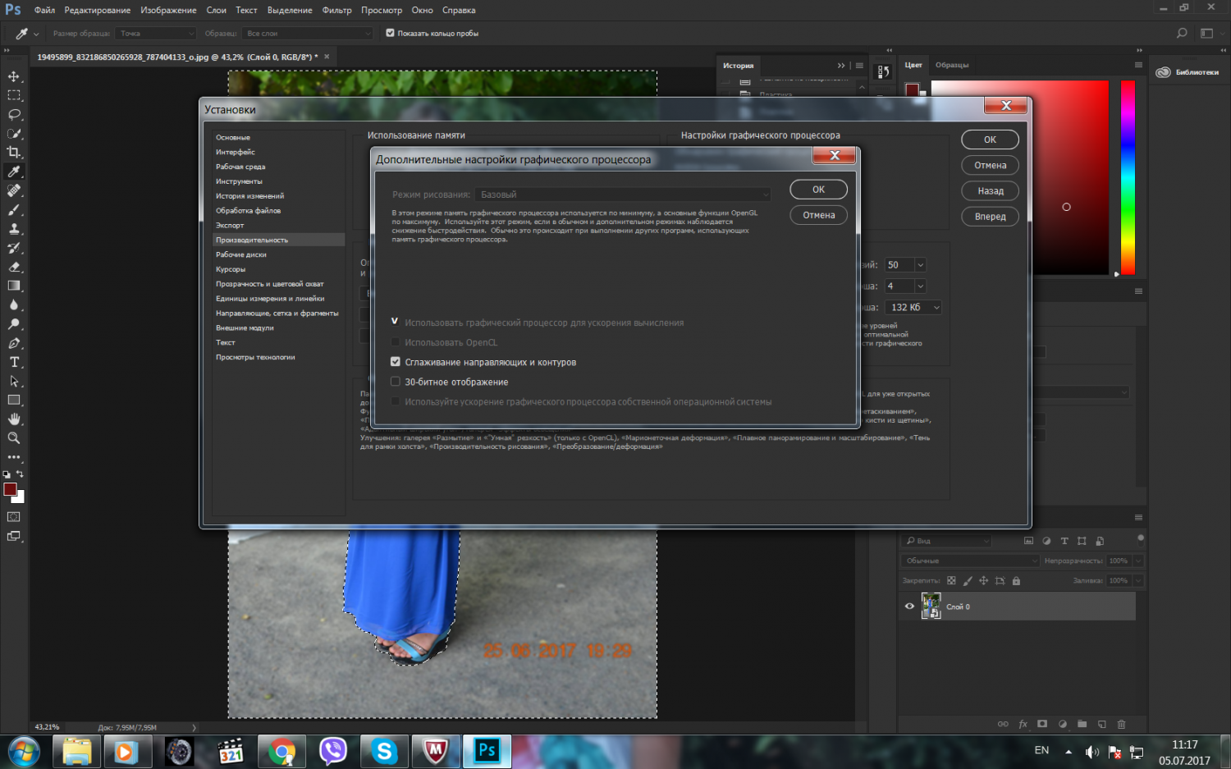Image resolution: width=1231 pixels, height=769 pixels.
Task: Open the Файл menu
Action: pyautogui.click(x=44, y=10)
